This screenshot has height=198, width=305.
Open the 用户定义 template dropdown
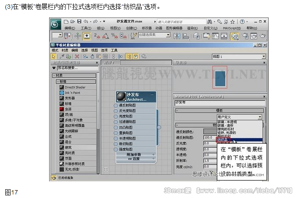click(x=260, y=117)
